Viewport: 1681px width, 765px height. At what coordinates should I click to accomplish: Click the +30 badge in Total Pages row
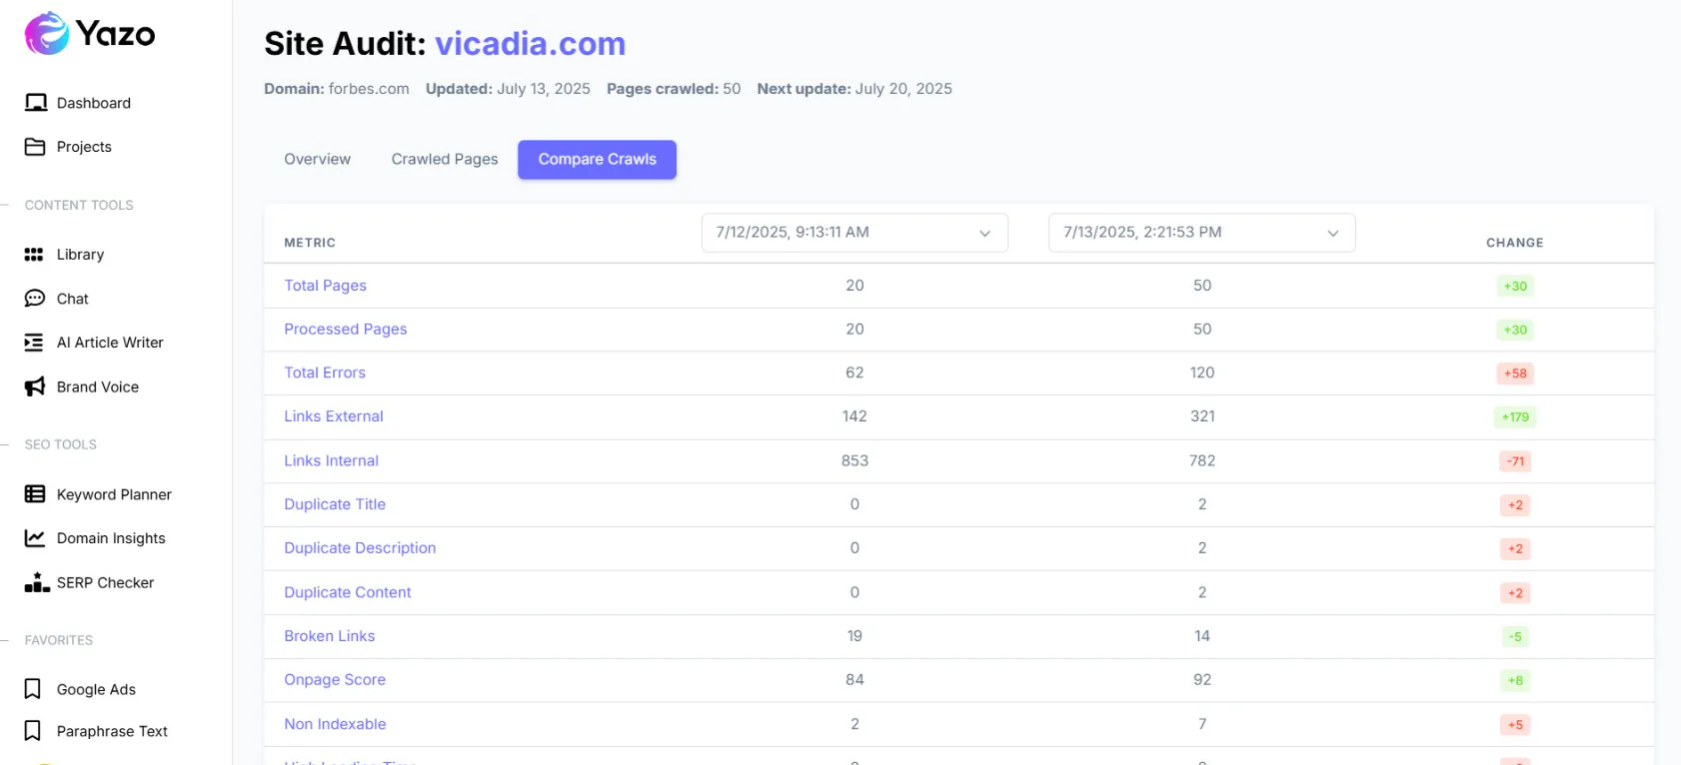(1515, 287)
